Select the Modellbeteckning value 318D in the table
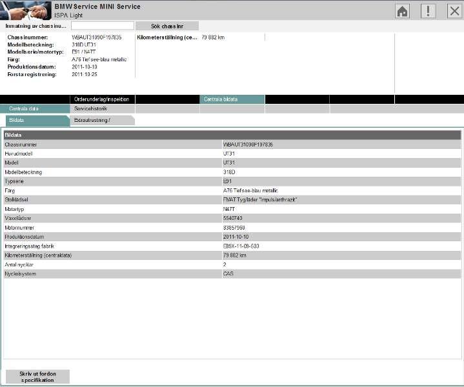The image size is (464, 387). 229,172
